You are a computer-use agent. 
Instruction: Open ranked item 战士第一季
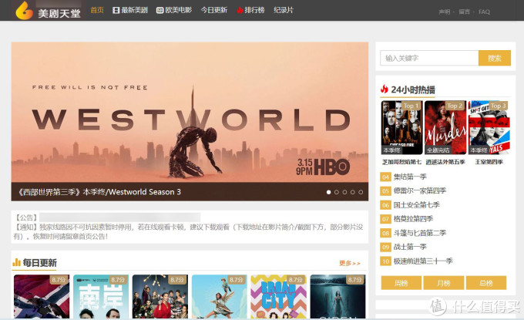[410, 247]
